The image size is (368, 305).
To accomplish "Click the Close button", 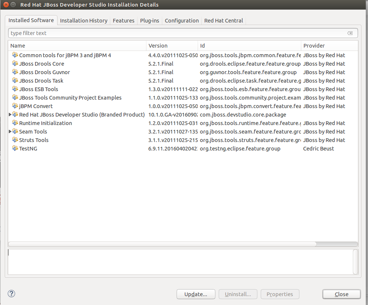I will (341, 294).
